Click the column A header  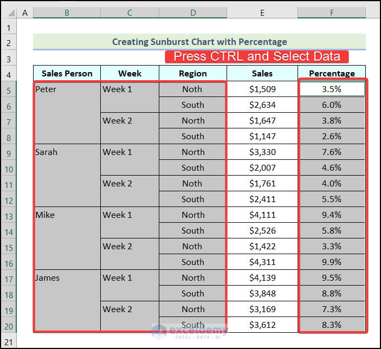pyautogui.click(x=25, y=12)
